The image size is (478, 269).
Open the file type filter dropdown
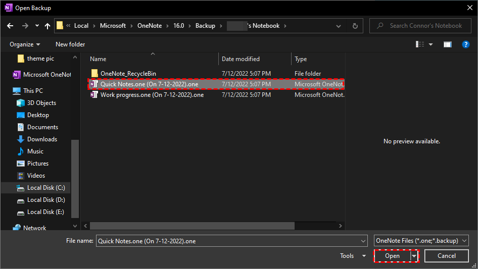(421, 241)
